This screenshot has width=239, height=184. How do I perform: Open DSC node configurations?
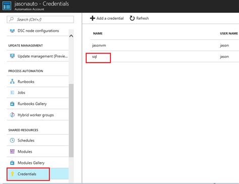[38, 31]
